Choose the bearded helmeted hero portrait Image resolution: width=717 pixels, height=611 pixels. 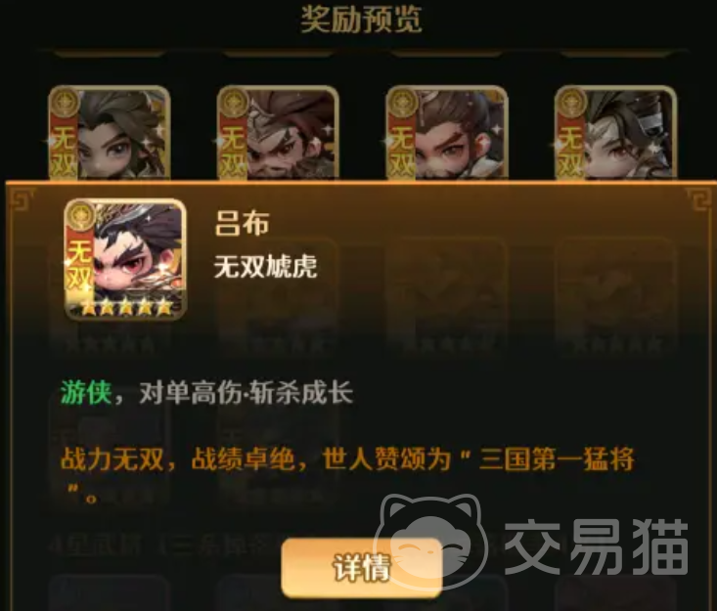pyautogui.click(x=278, y=133)
